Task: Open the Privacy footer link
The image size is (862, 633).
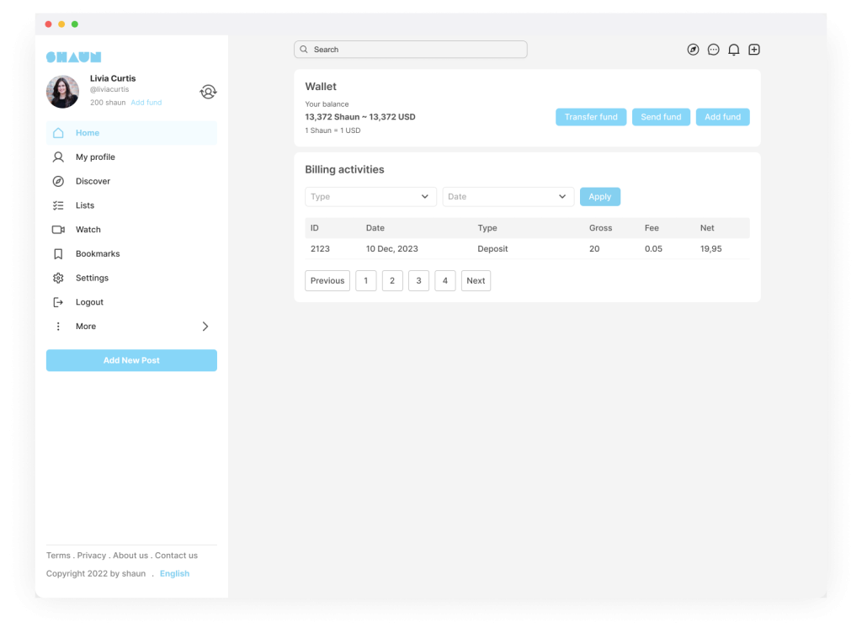Action: pos(91,556)
